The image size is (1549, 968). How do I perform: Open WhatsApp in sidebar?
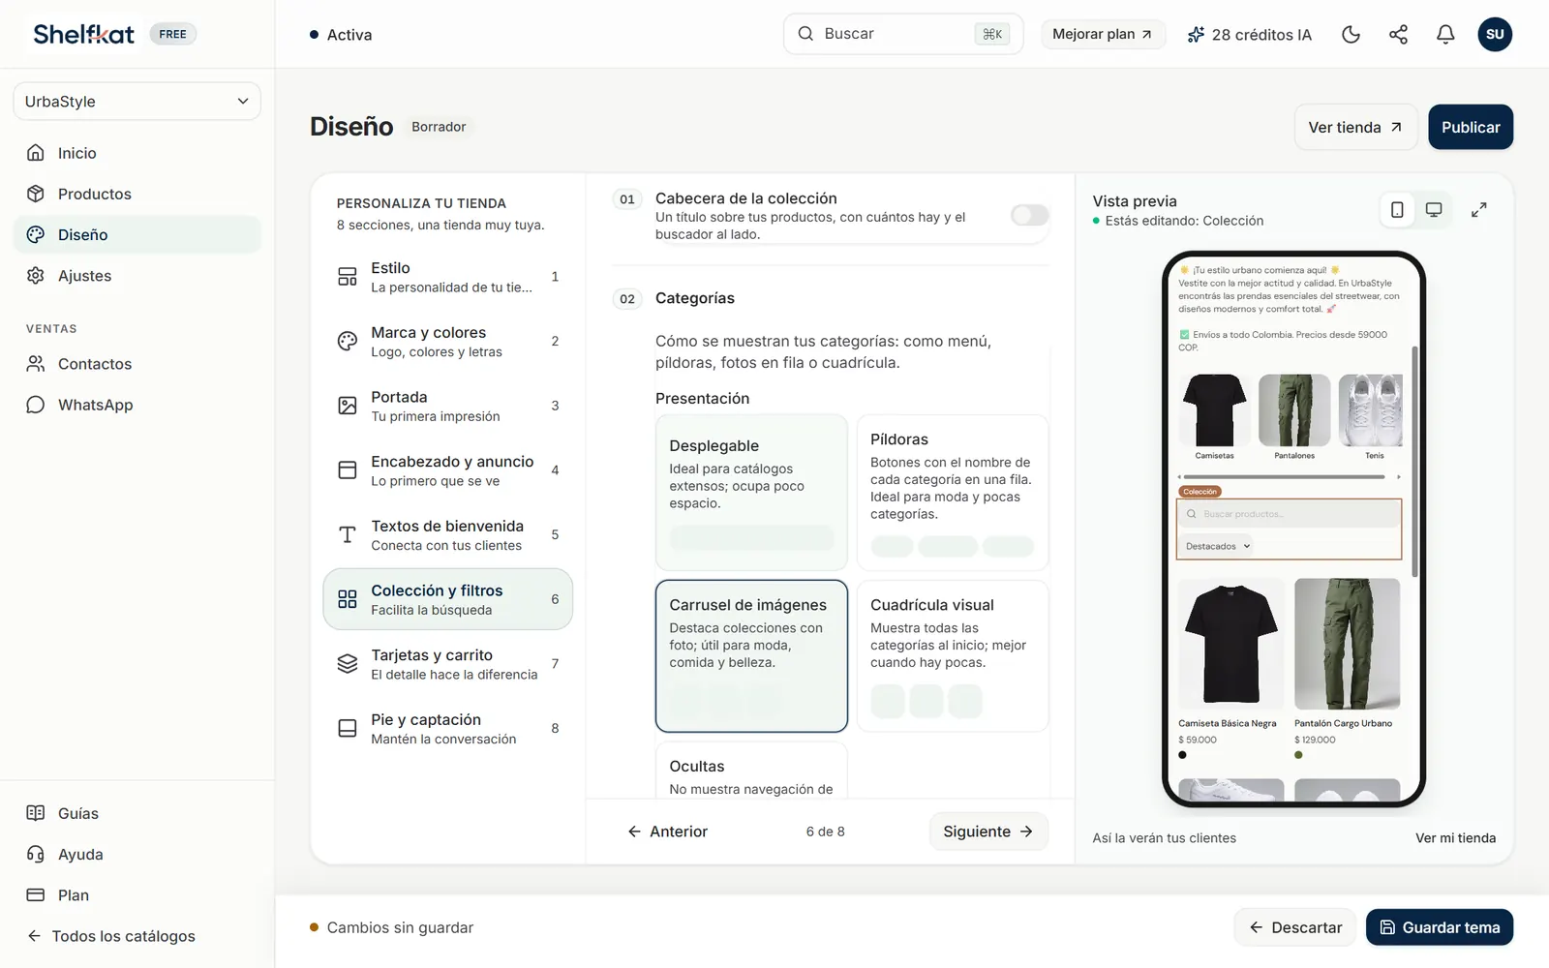point(137,405)
